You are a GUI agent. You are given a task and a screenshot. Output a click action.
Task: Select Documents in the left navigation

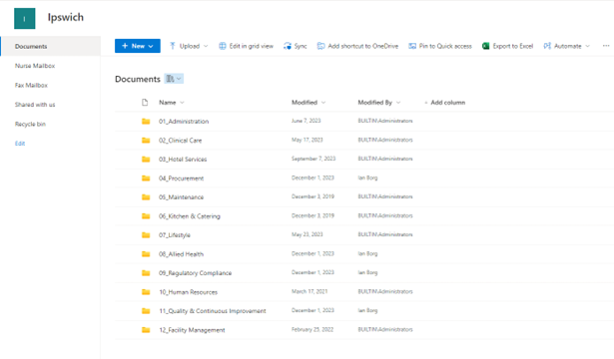tap(51, 46)
